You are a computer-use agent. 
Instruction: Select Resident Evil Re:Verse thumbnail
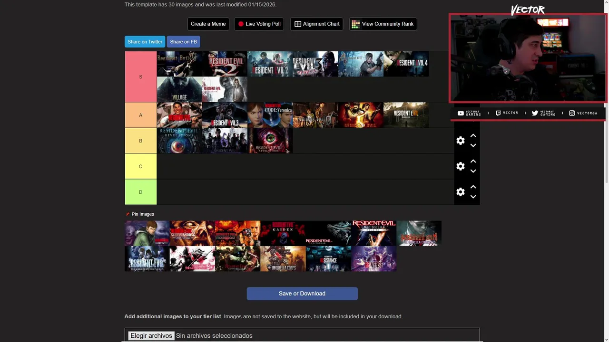click(x=373, y=259)
